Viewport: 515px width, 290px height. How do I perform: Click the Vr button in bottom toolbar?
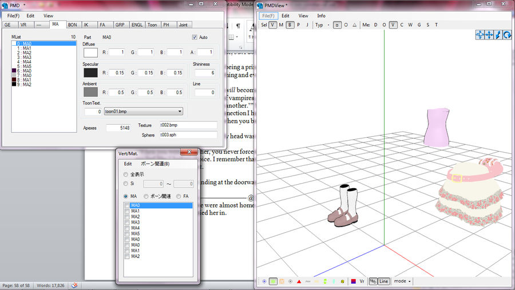click(362, 281)
